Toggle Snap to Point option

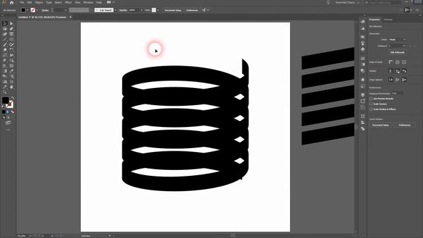point(391,79)
